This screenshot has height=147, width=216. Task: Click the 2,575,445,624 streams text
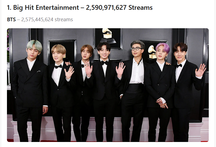pyautogui.click(x=47, y=20)
